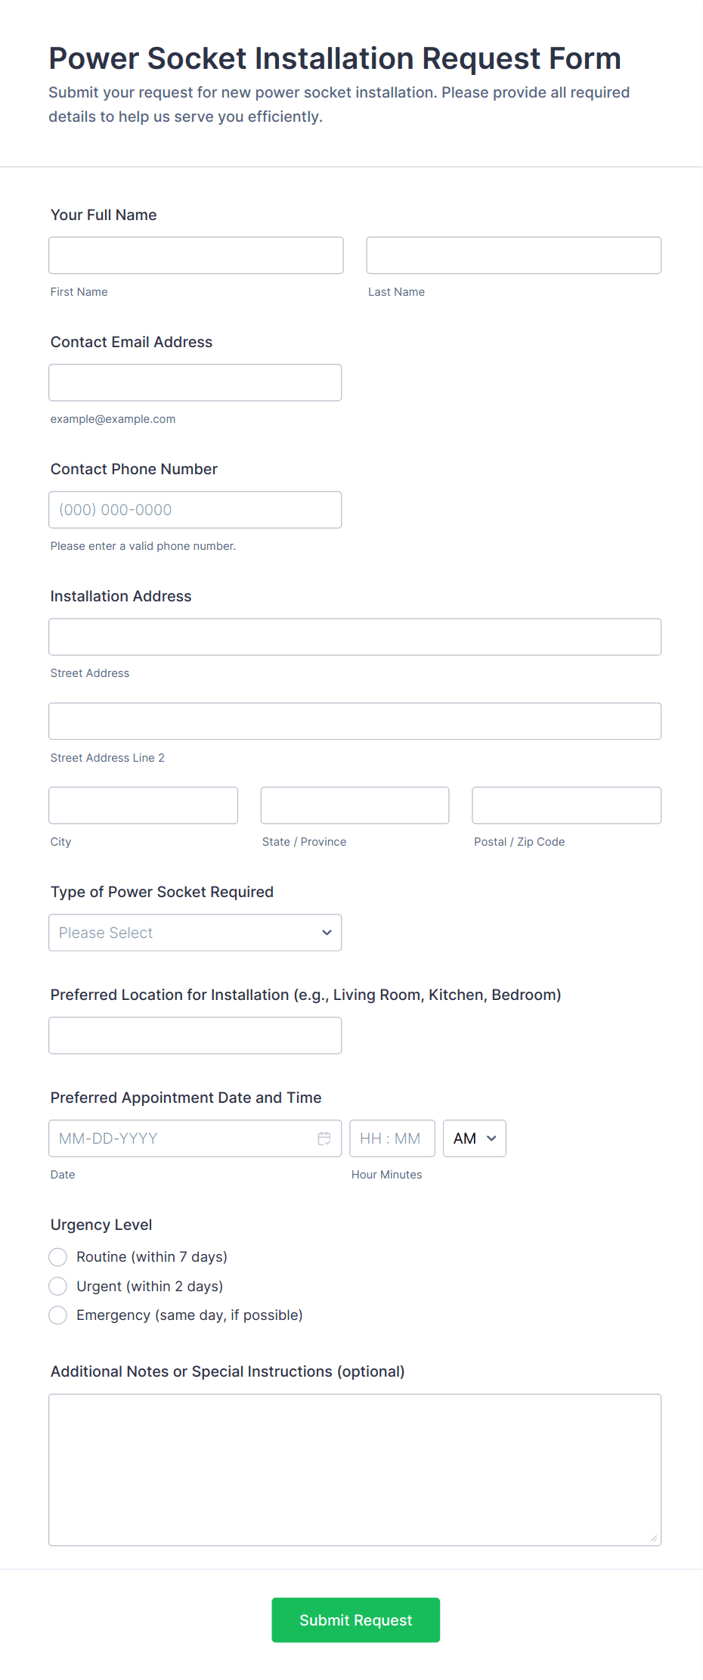Click the Contact Phone Number field
This screenshot has width=703, height=1680.
[195, 509]
